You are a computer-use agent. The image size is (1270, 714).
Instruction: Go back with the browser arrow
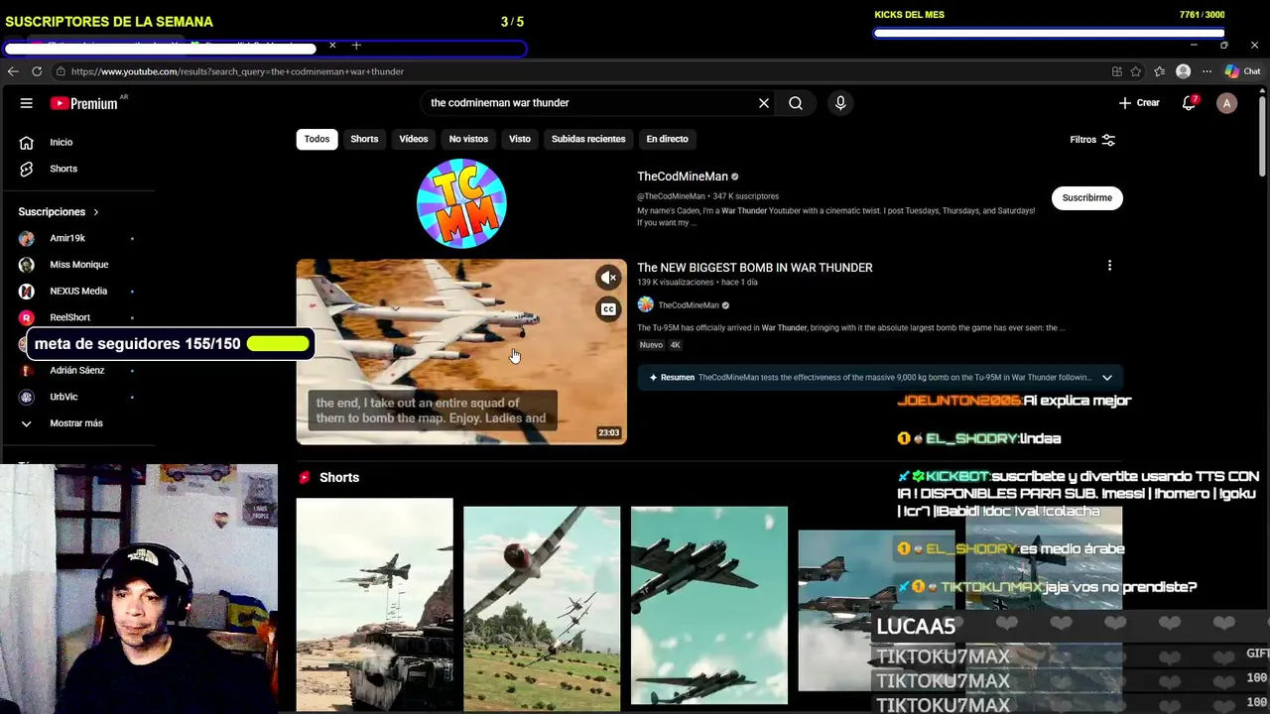[13, 71]
